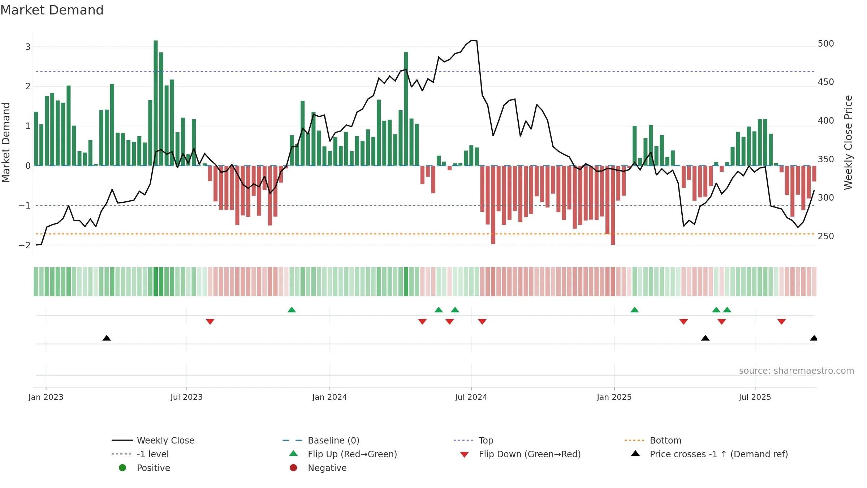This screenshot has width=867, height=488.
Task: Click the Jan 2024 axis label
Action: (x=330, y=397)
